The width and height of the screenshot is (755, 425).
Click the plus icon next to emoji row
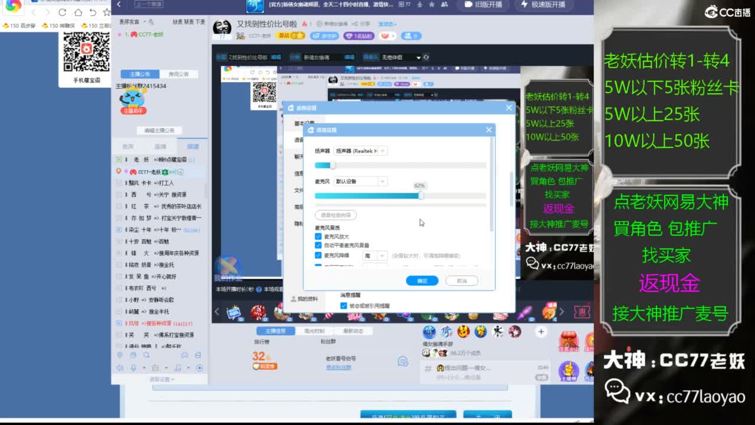click(x=540, y=332)
